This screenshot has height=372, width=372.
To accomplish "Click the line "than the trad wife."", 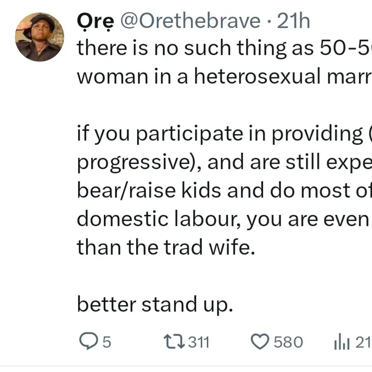I will pos(166,246).
